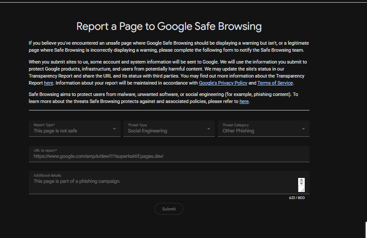
Task: Click the textarea scroll down arrow
Action: pos(301,184)
